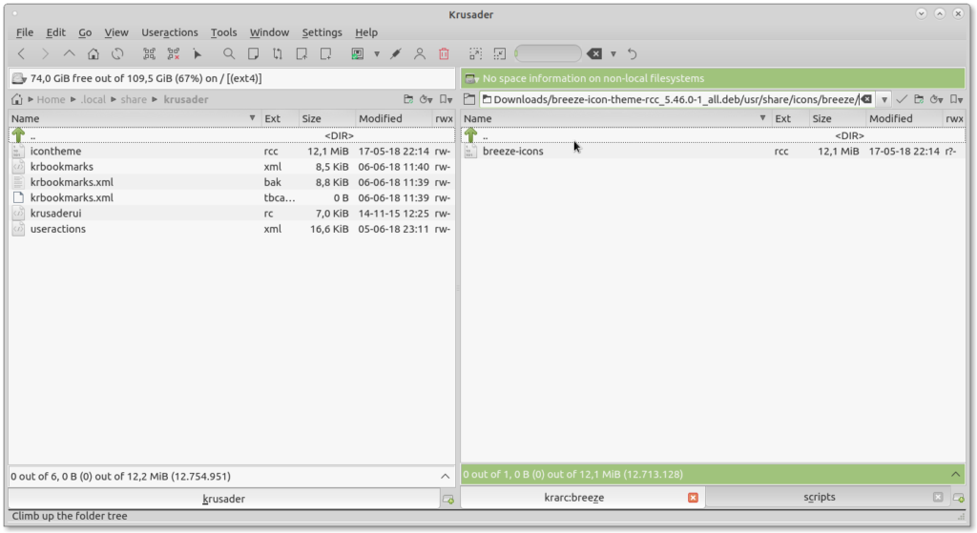Go forward with the right arrow toolbar icon
Screen dimensions: 977x533
(x=45, y=54)
